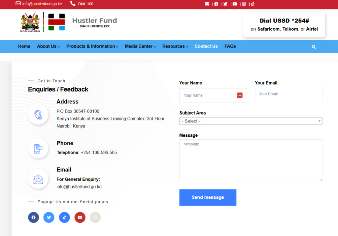Click the Get in Touch label
This screenshot has width=338, height=236.
pos(51,81)
